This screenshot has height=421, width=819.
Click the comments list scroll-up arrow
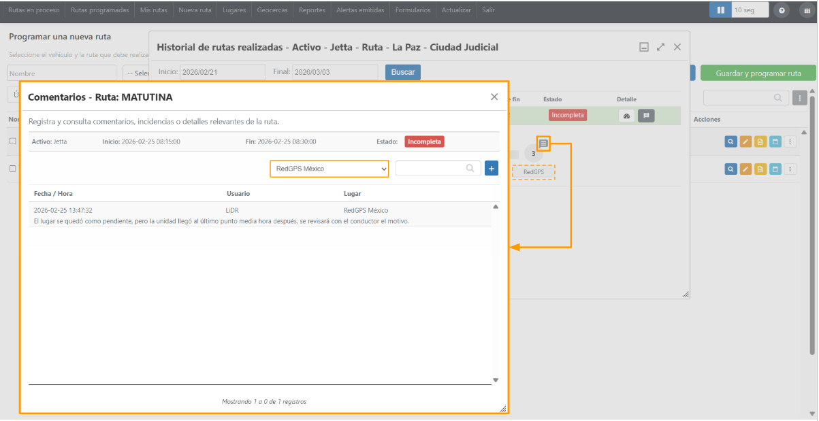[496, 206]
